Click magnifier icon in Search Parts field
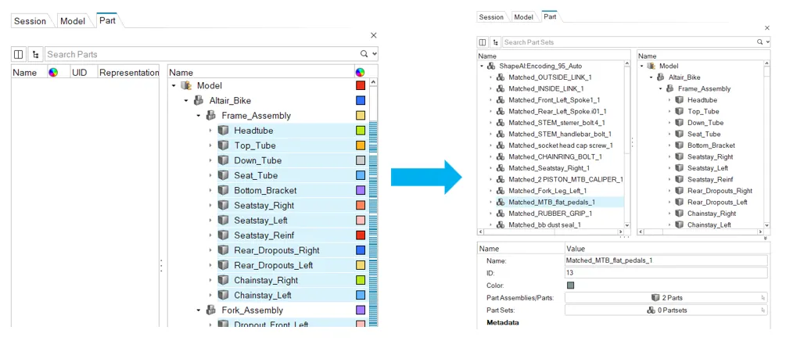Image resolution: width=786 pixels, height=341 pixels. tap(364, 54)
